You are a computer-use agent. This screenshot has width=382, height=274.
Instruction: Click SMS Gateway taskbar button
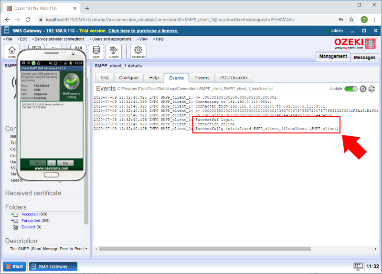(53, 266)
